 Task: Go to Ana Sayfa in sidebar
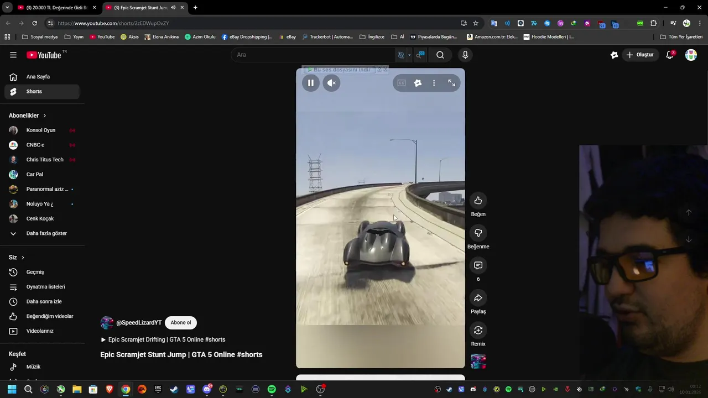point(42,77)
